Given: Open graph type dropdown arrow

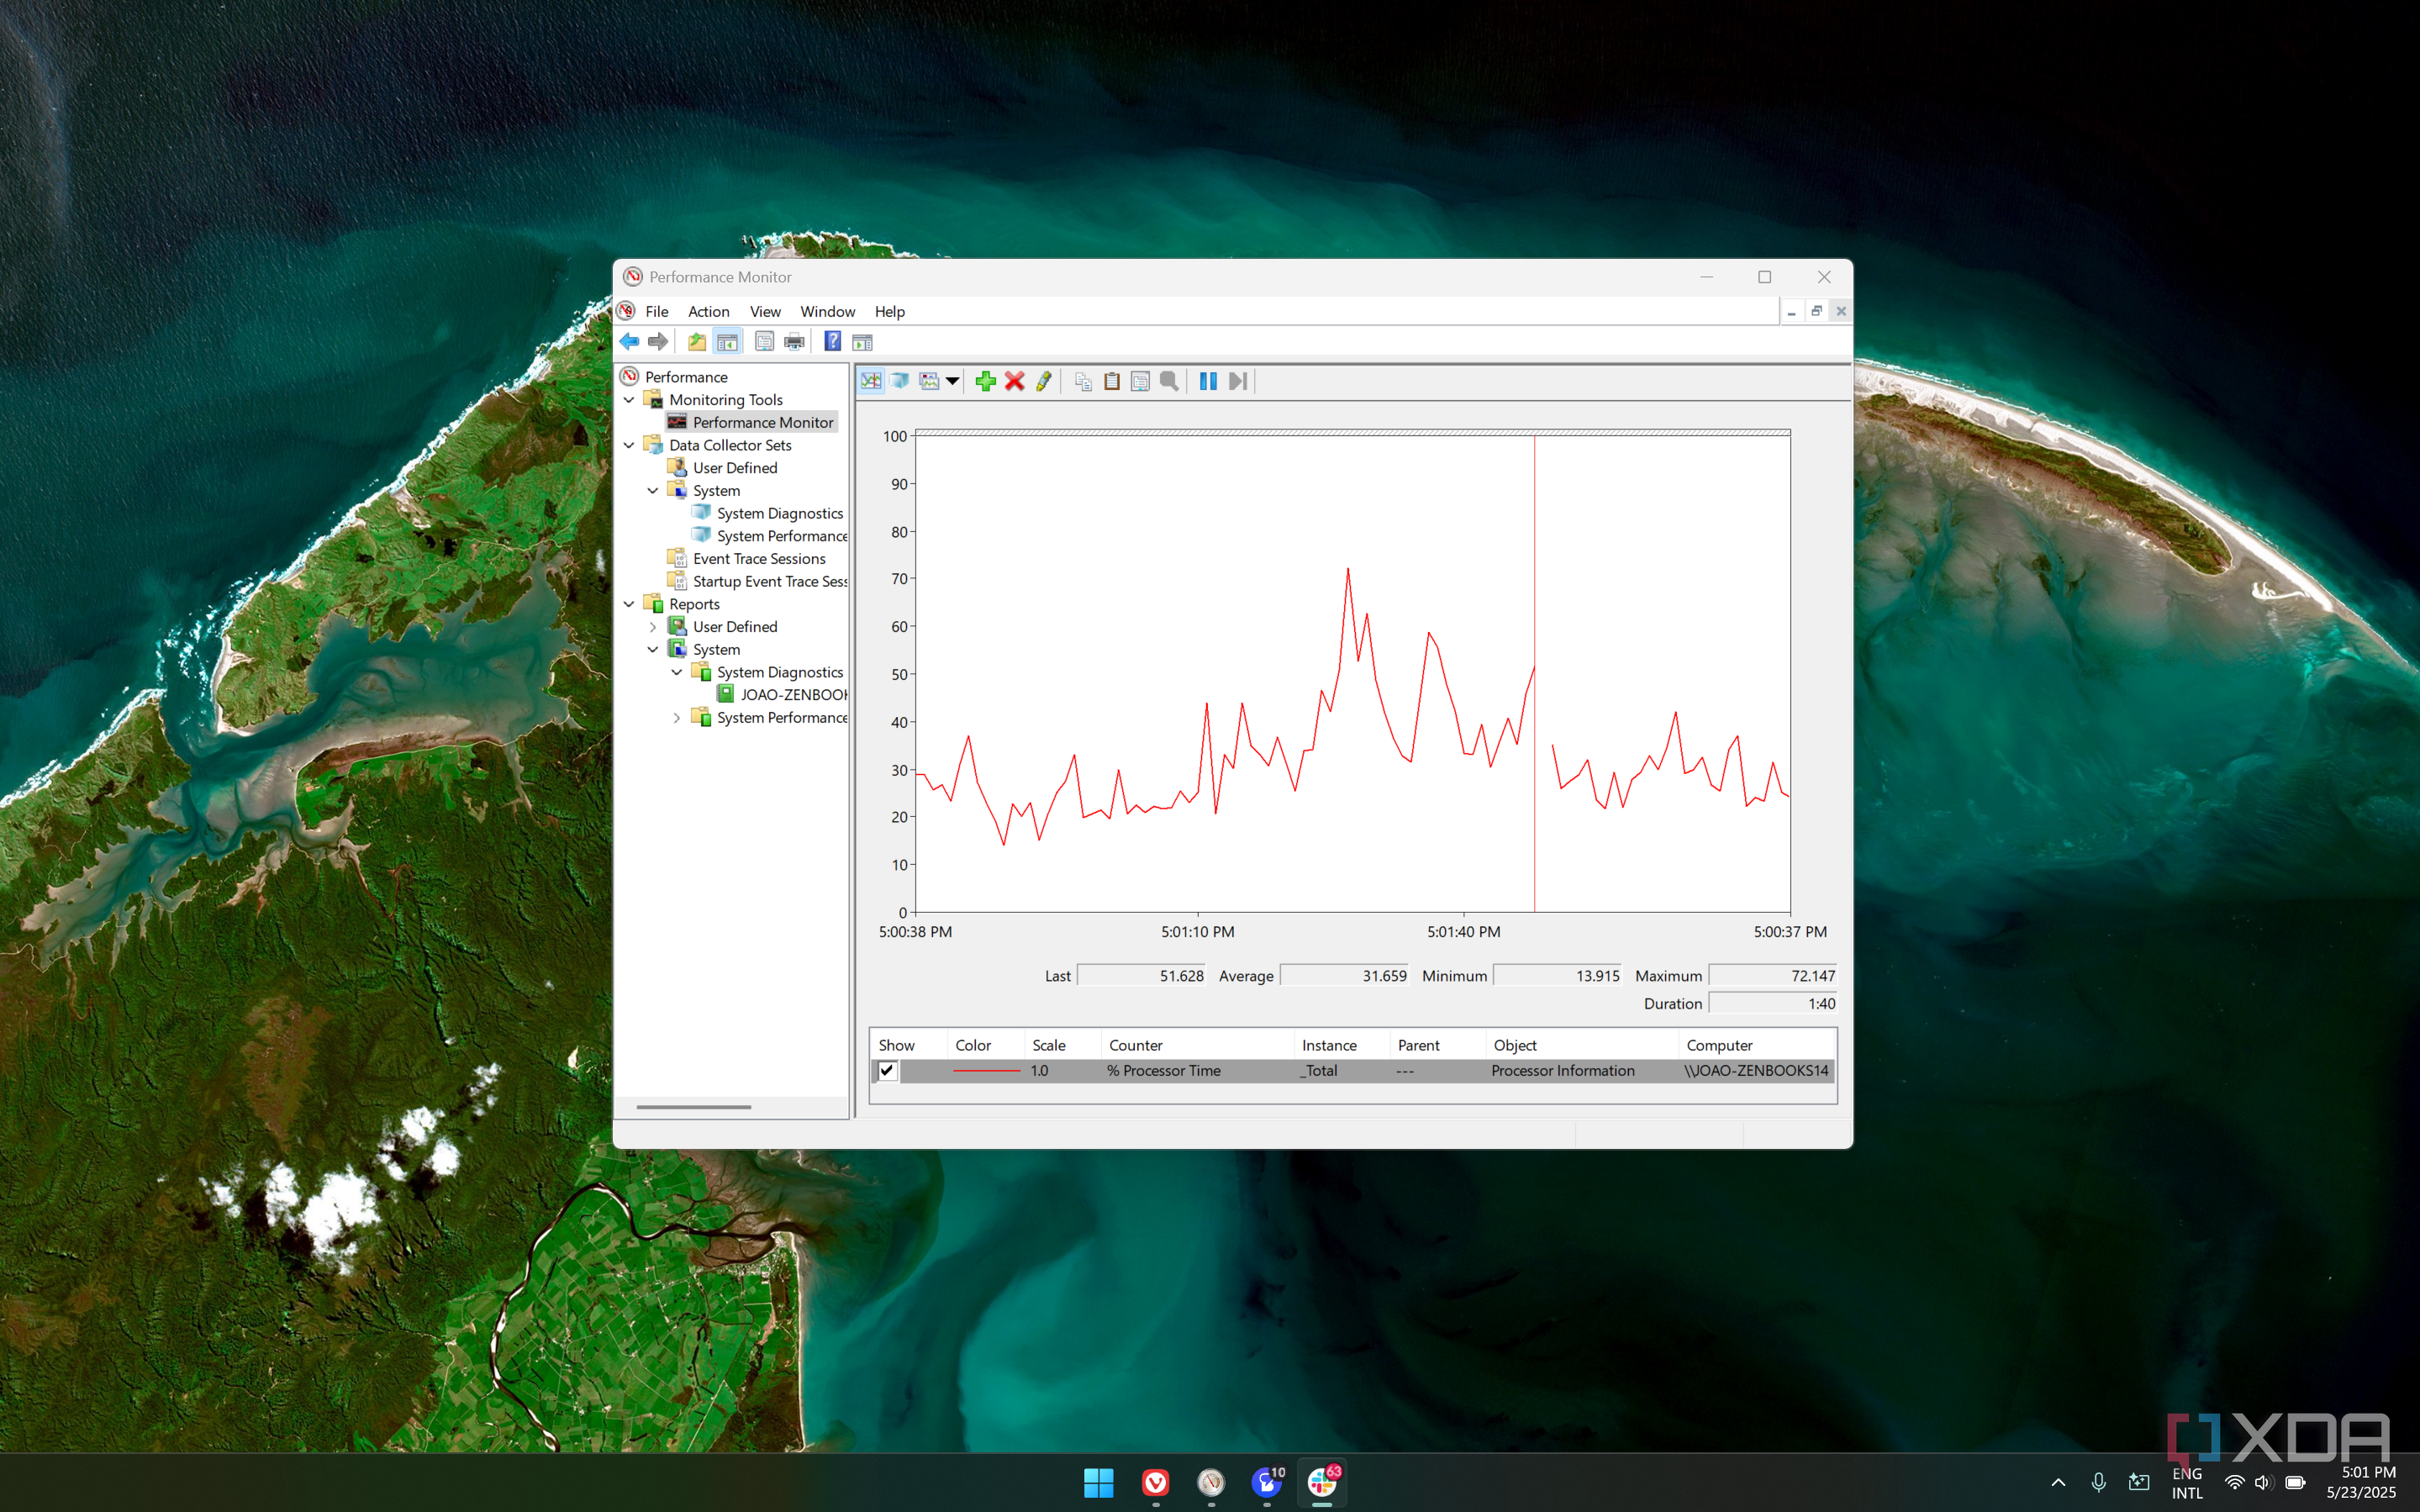Looking at the screenshot, I should pos(953,381).
